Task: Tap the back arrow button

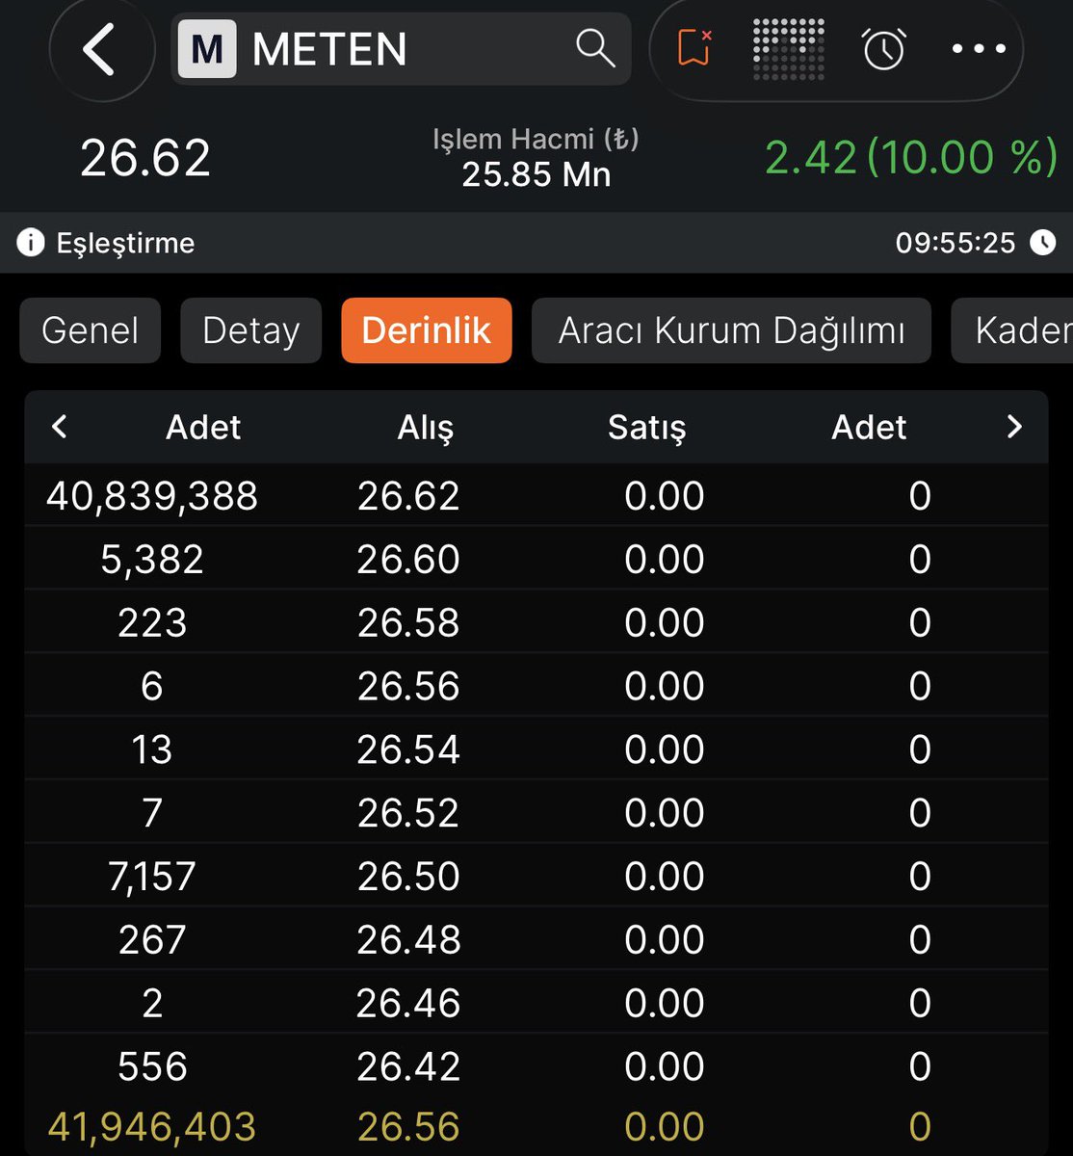Action: pyautogui.click(x=101, y=49)
